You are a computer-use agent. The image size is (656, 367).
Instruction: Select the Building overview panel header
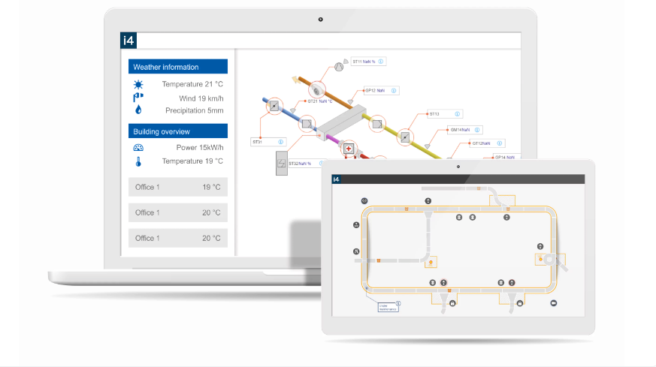click(178, 131)
